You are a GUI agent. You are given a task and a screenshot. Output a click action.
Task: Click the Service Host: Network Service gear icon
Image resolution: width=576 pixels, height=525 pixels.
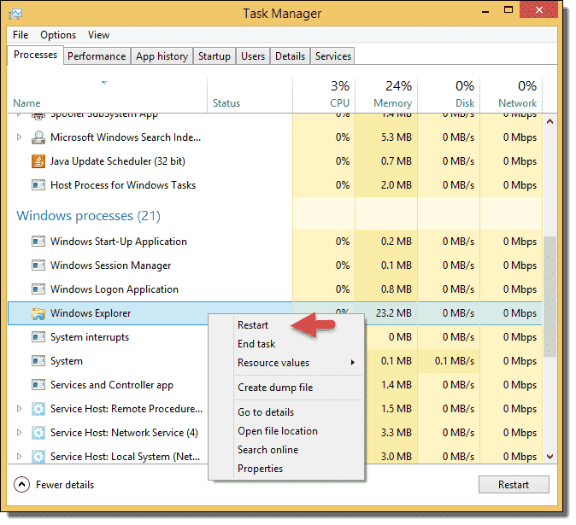[x=38, y=433]
